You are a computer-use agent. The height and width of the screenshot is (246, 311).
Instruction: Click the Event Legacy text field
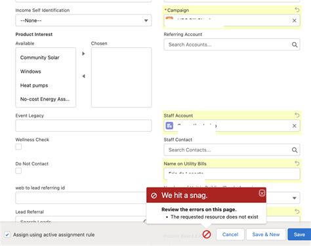(x=83, y=126)
